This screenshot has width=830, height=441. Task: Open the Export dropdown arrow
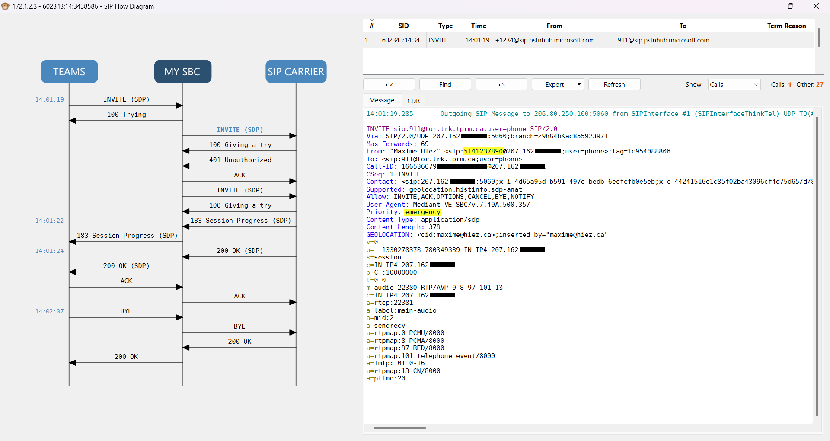pos(578,84)
